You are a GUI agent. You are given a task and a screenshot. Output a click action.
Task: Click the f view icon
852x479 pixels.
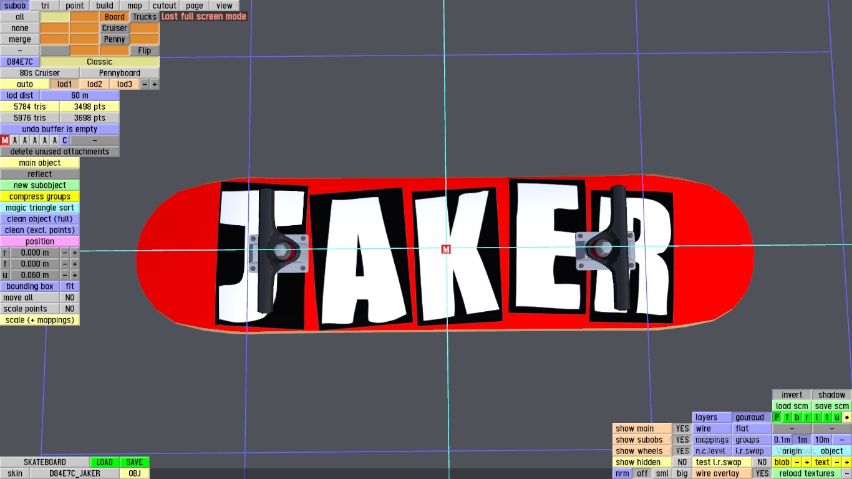[x=787, y=417]
